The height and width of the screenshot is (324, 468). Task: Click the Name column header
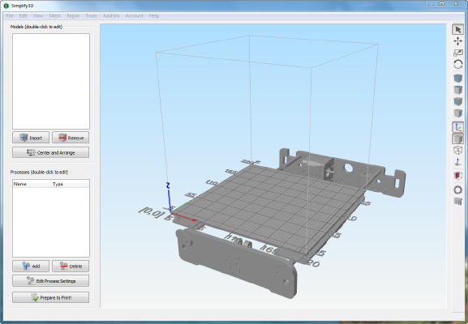pos(32,184)
